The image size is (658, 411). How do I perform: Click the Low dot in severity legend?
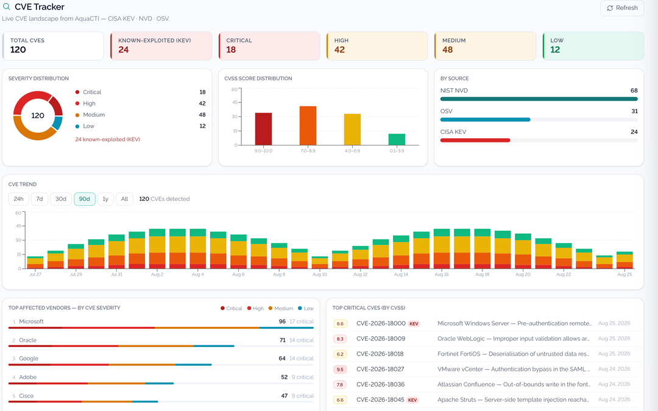pyautogui.click(x=77, y=126)
